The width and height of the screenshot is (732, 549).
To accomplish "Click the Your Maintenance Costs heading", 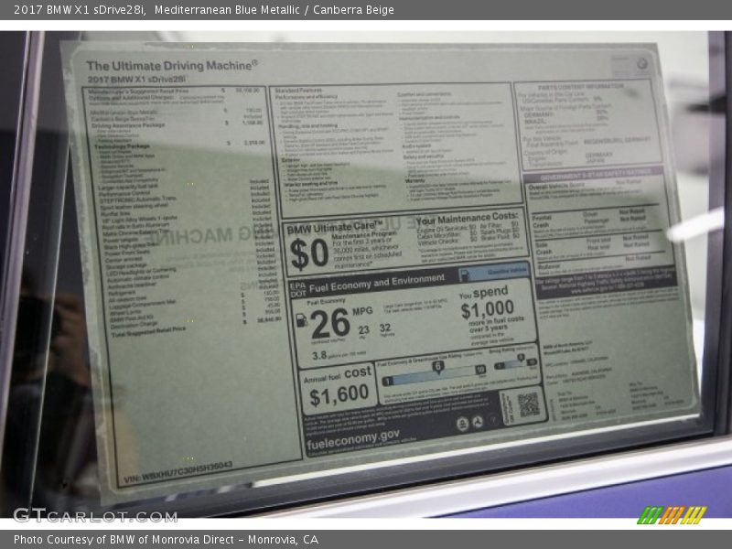I will (x=467, y=218).
